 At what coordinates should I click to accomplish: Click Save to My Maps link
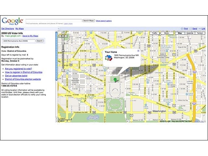[x=30, y=36]
